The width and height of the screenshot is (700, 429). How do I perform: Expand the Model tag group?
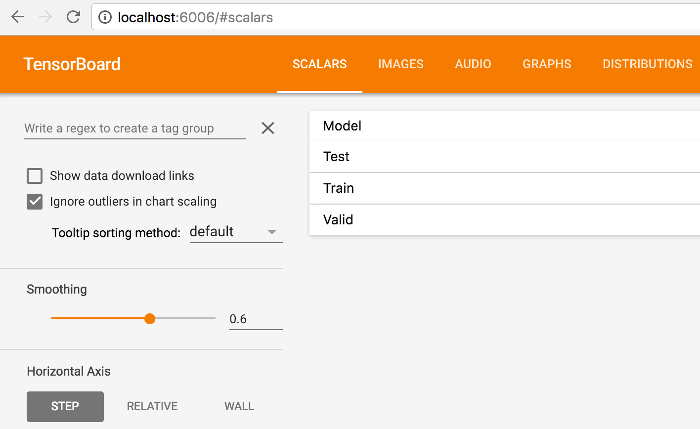[504, 126]
